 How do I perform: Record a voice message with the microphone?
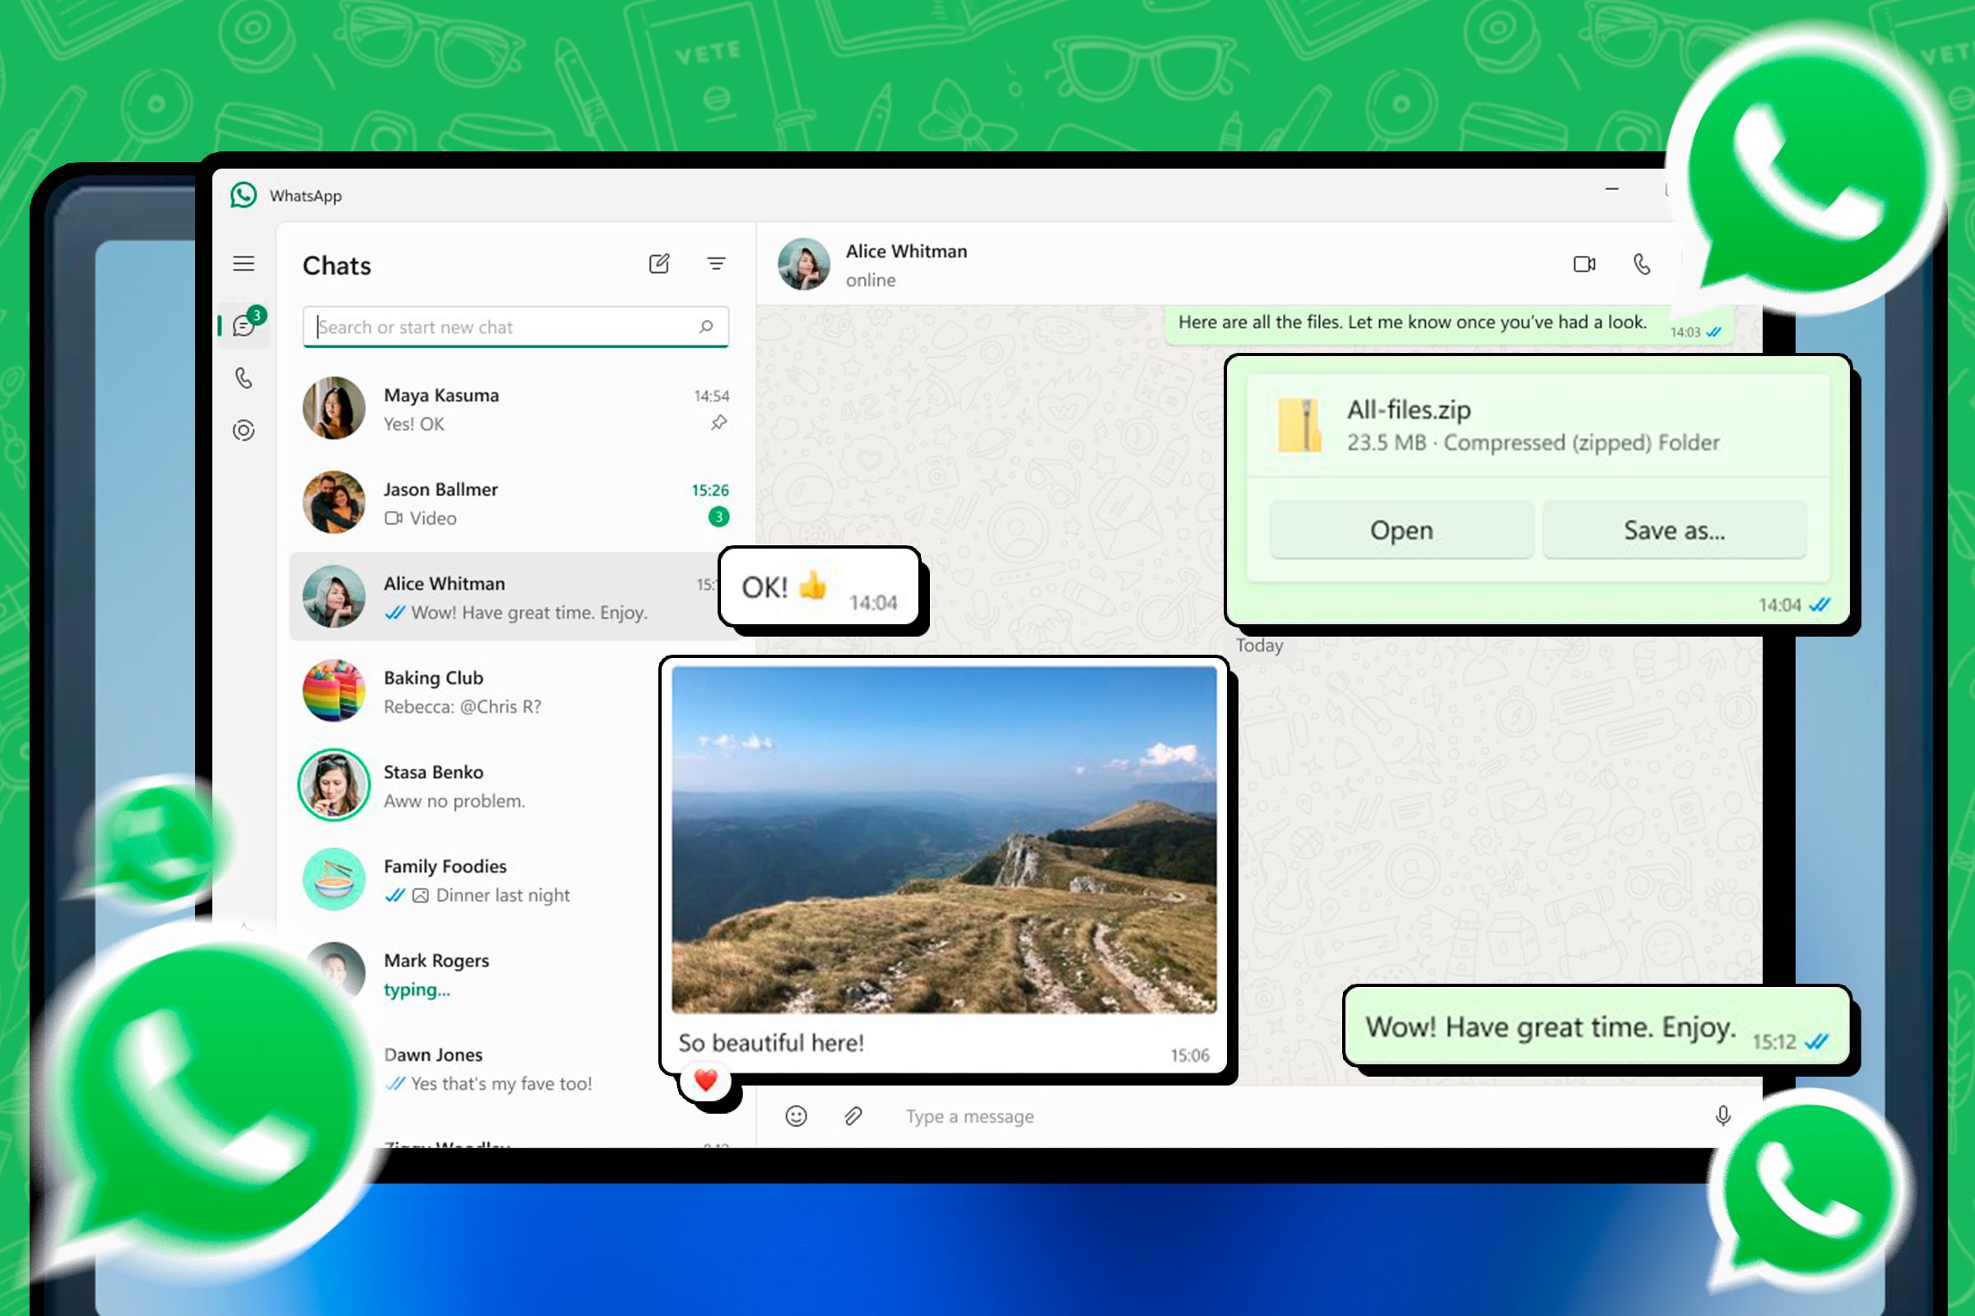click(1722, 1116)
